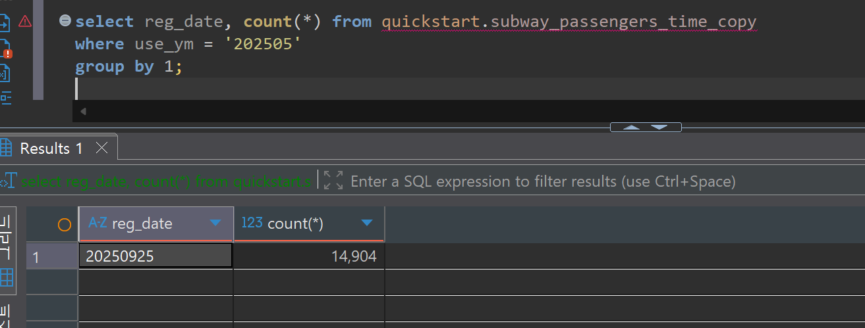
Task: Click the reg_date column header
Action: coord(142,224)
